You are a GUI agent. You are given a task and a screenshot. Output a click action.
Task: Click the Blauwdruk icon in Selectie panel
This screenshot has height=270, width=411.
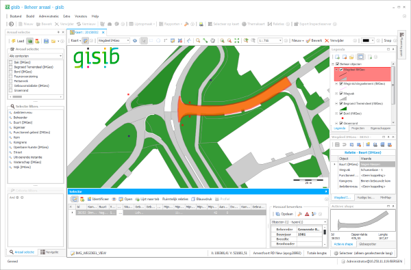click(x=193, y=199)
